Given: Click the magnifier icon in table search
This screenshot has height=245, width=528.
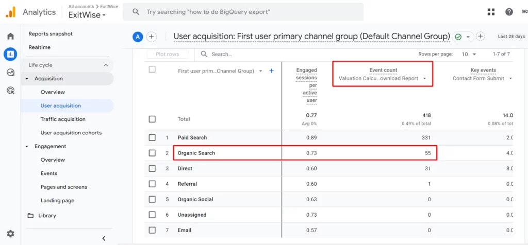Looking at the screenshot, I should coord(204,54).
